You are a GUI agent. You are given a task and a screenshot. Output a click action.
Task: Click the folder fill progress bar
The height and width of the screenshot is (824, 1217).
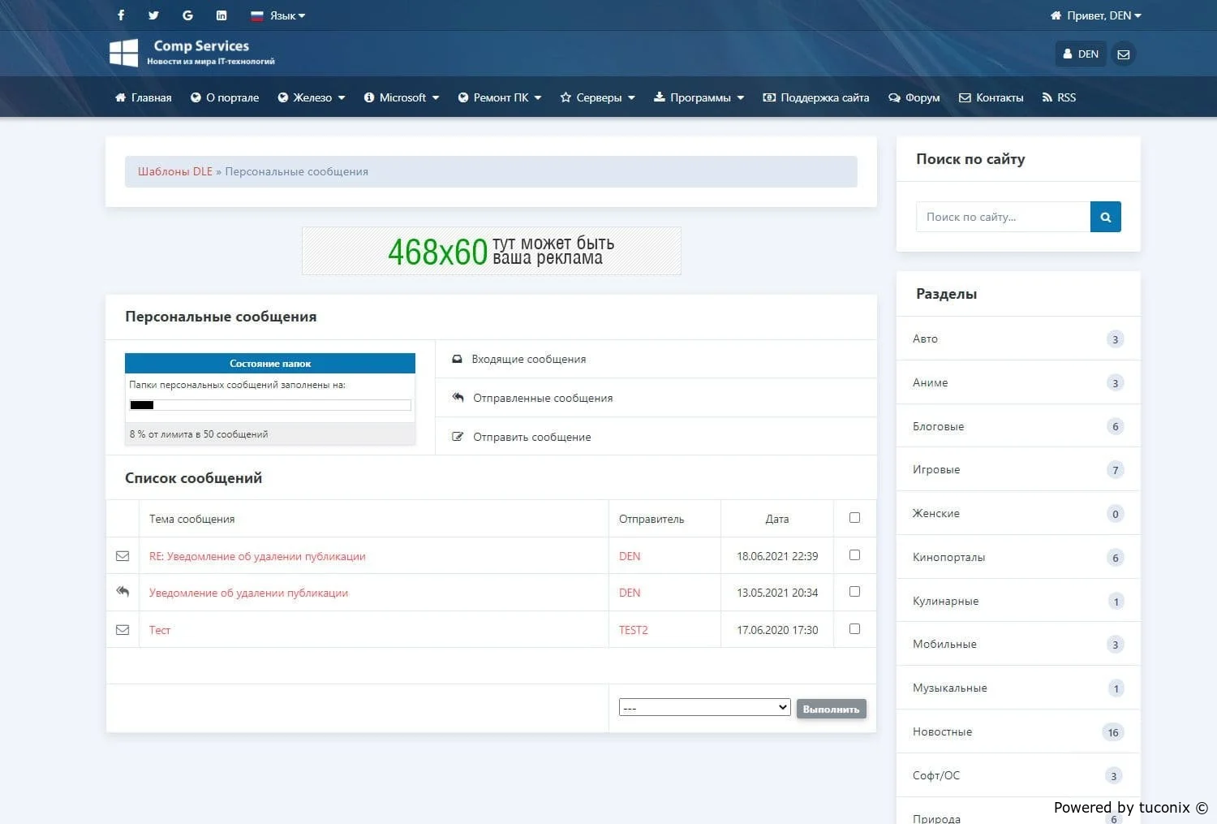[270, 405]
